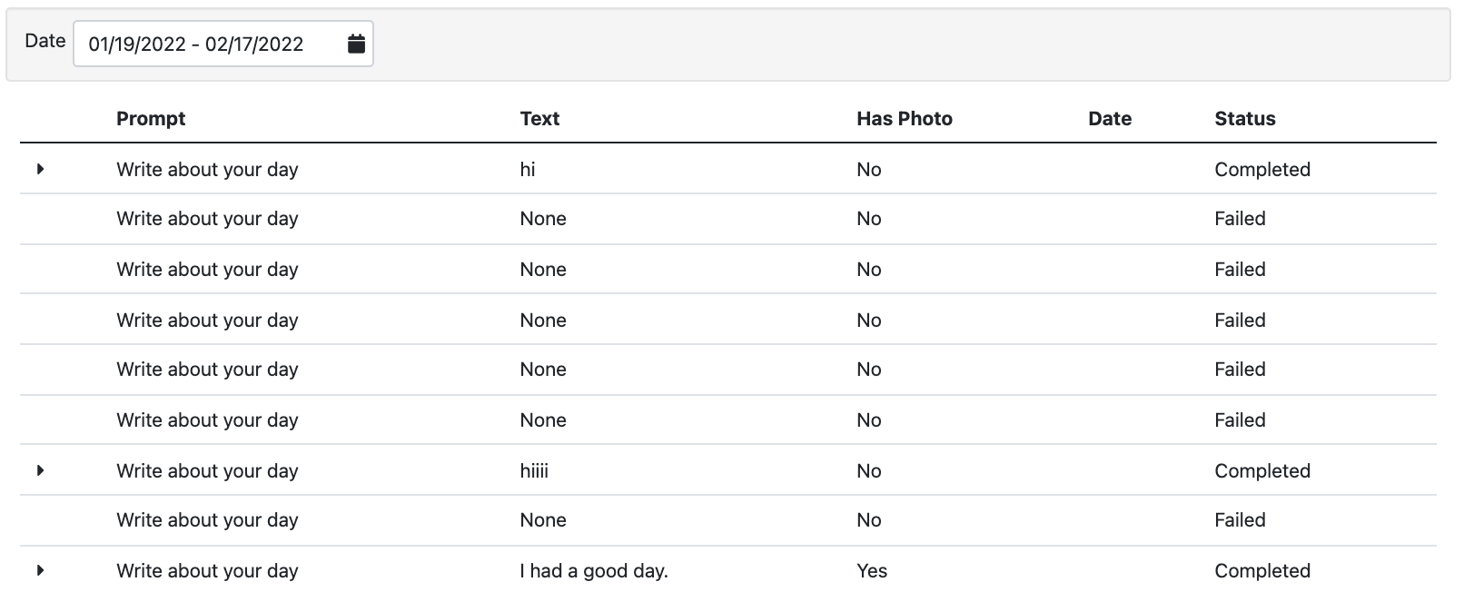This screenshot has height=592, width=1464.
Task: Click the first row's "Write about your day" prompt
Action: click(207, 169)
